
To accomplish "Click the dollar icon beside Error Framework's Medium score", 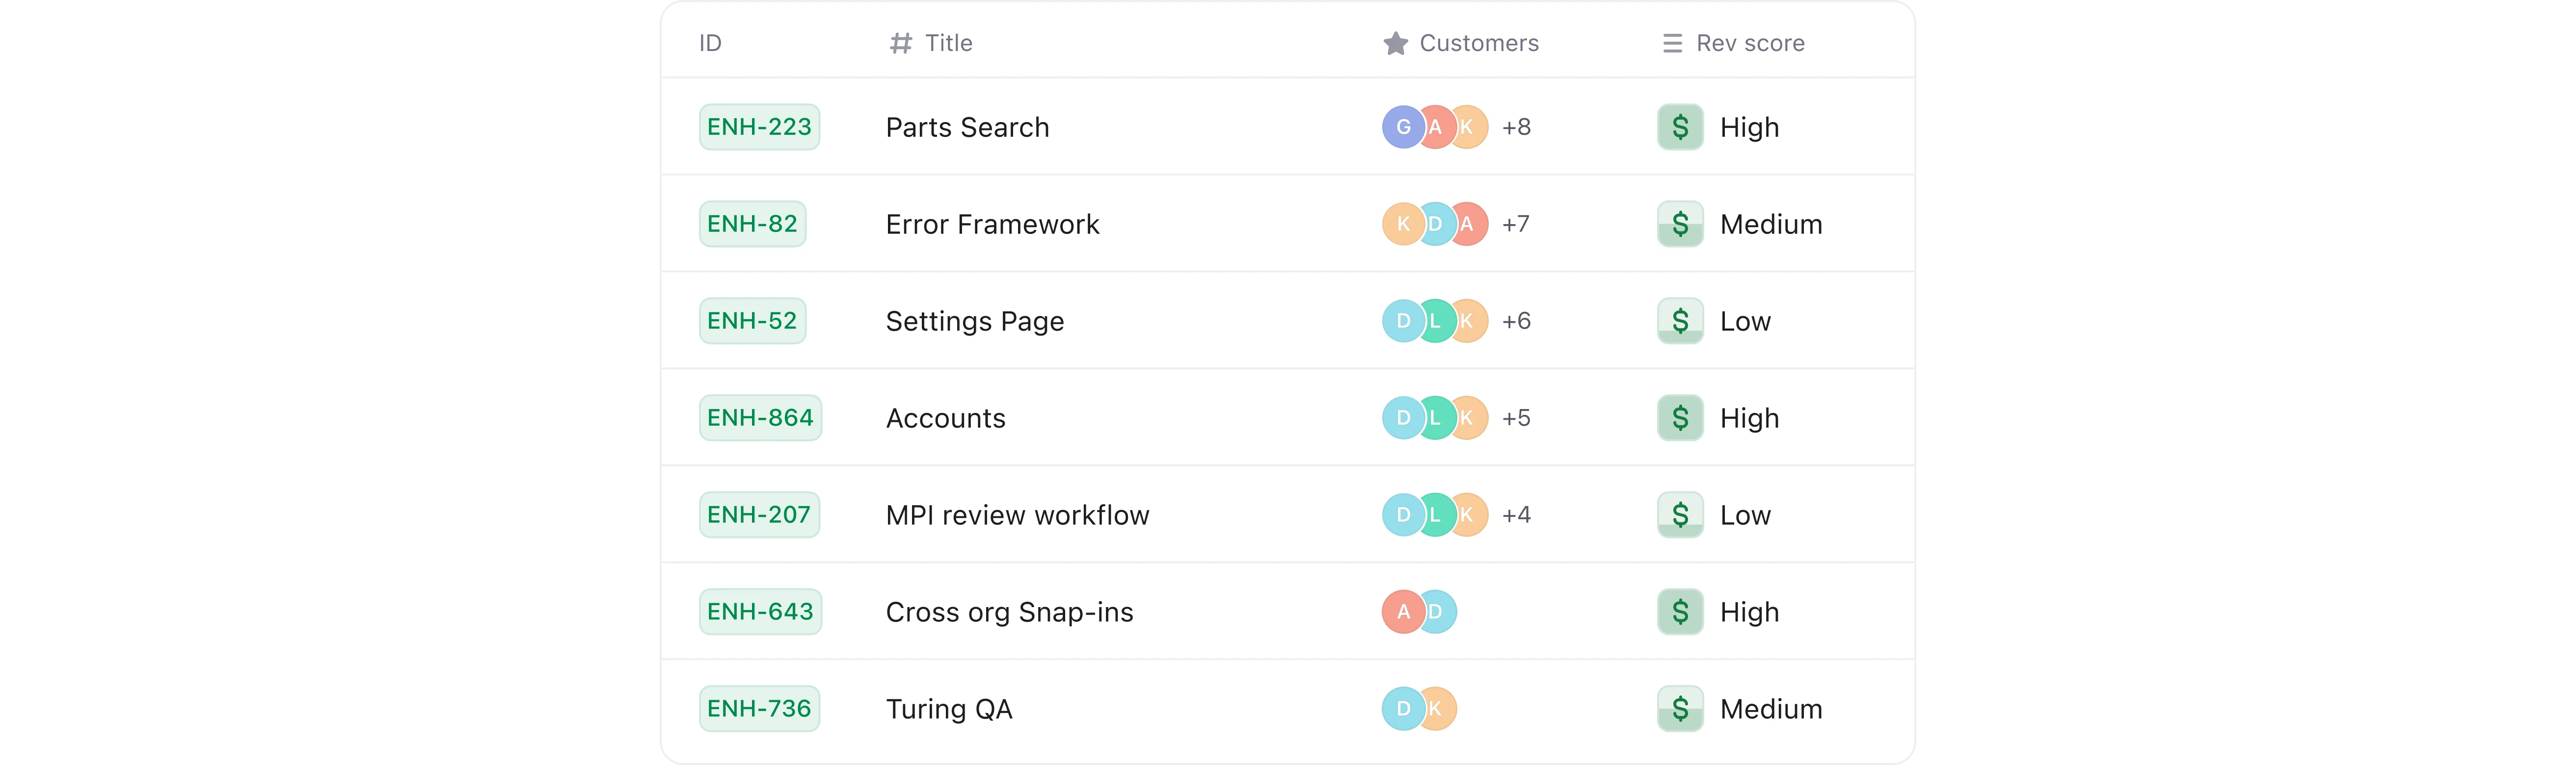I will tap(1680, 224).
